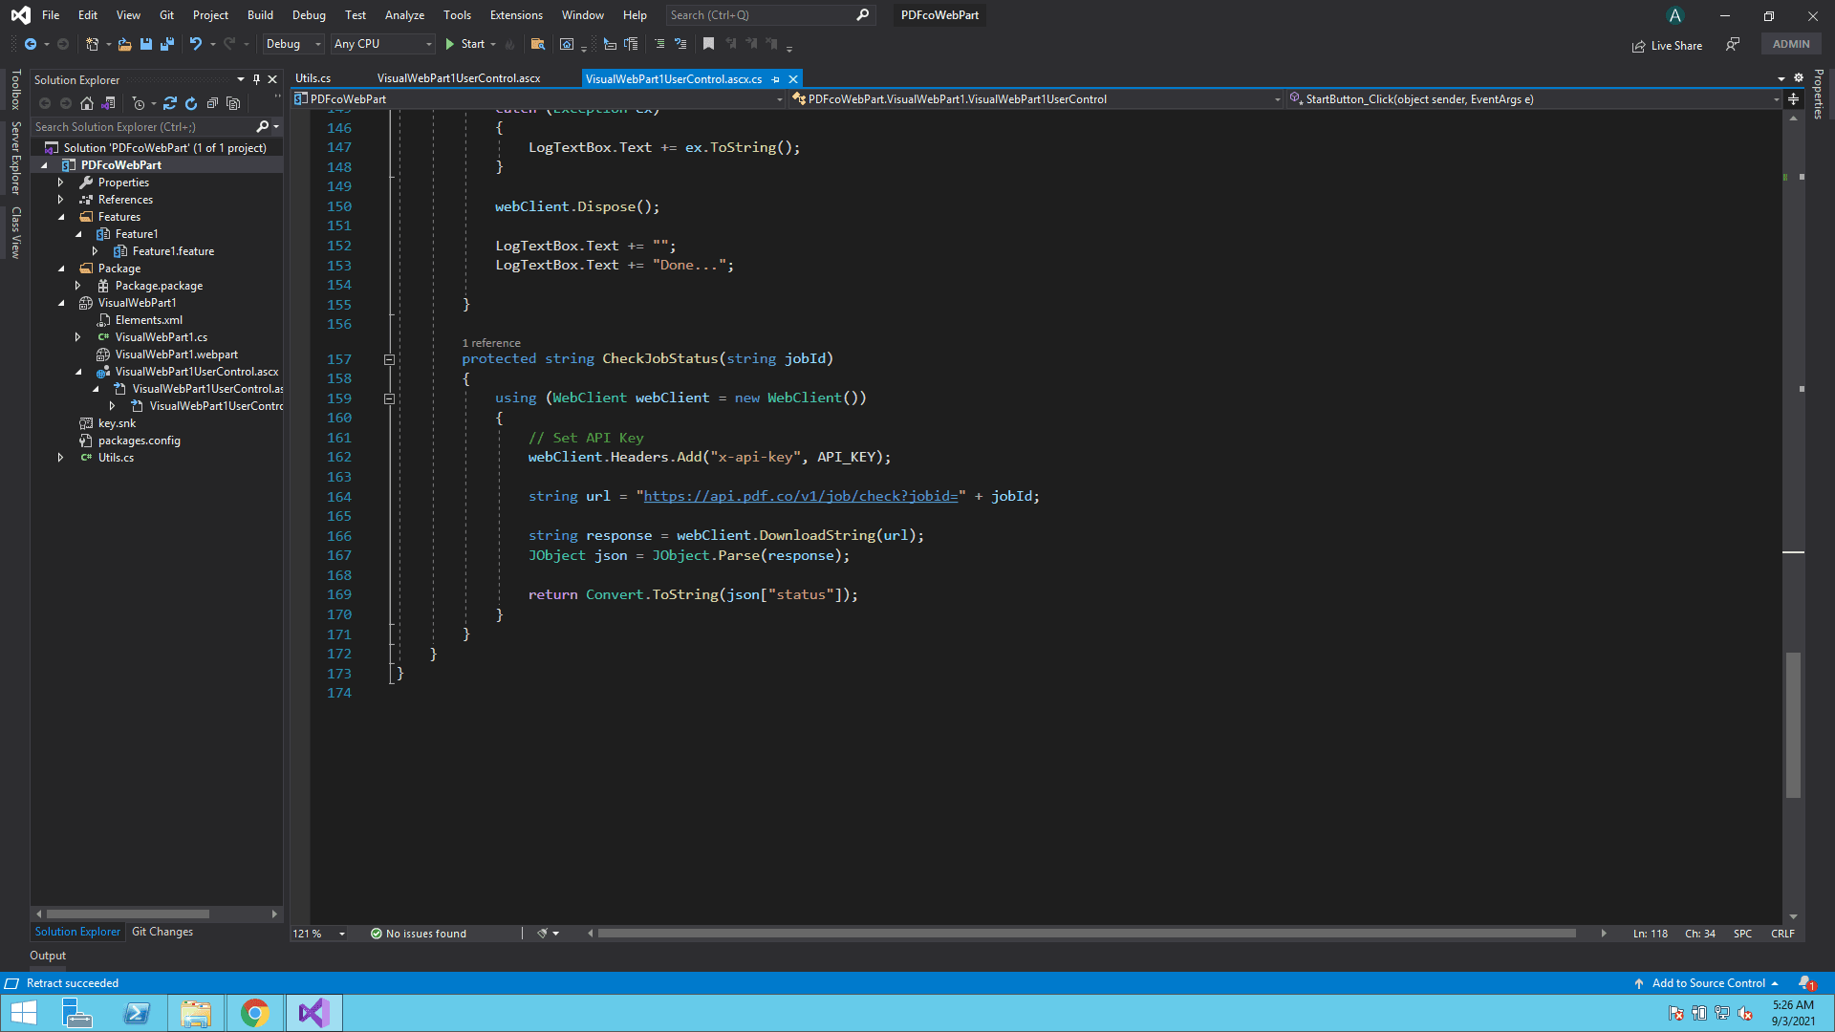Screen dimensions: 1835x1032
Task: Expand the References tree node
Action: click(60, 200)
